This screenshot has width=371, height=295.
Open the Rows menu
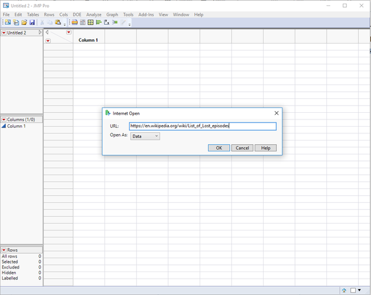coord(49,14)
